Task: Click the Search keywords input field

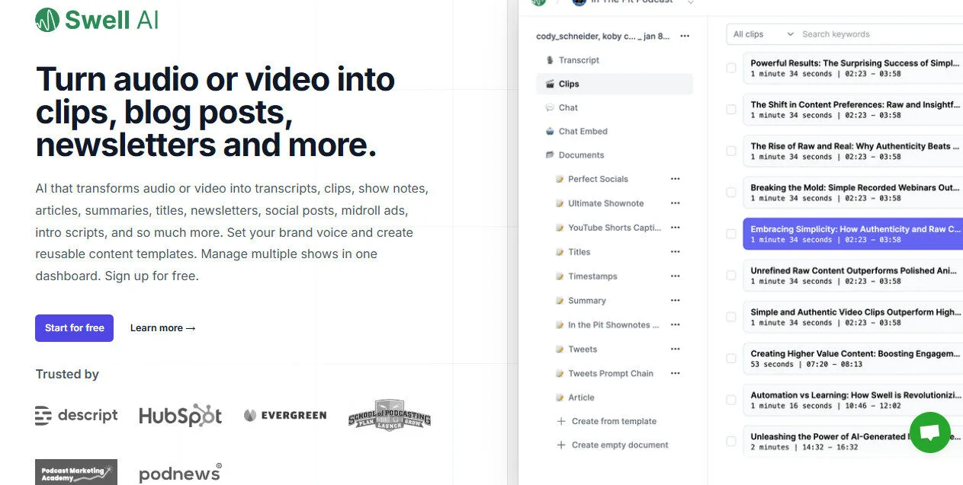Action: pos(877,34)
